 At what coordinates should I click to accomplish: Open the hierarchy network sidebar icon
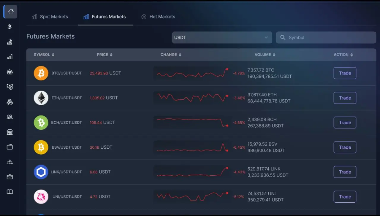[10, 162]
